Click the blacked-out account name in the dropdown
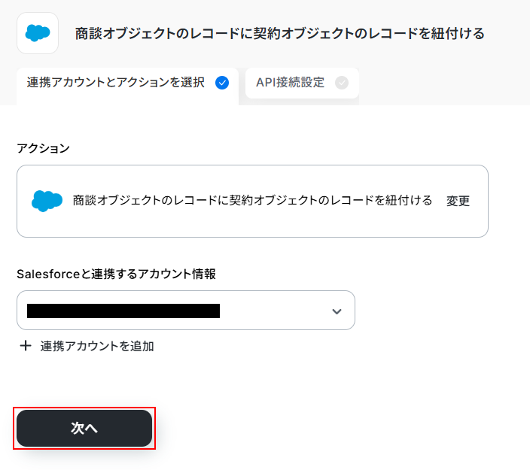Image resolution: width=530 pixels, height=470 pixels. click(123, 311)
